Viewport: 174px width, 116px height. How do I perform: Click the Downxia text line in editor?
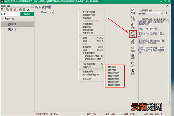point(47,12)
